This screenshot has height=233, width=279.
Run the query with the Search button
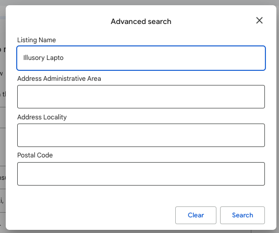[242, 215]
